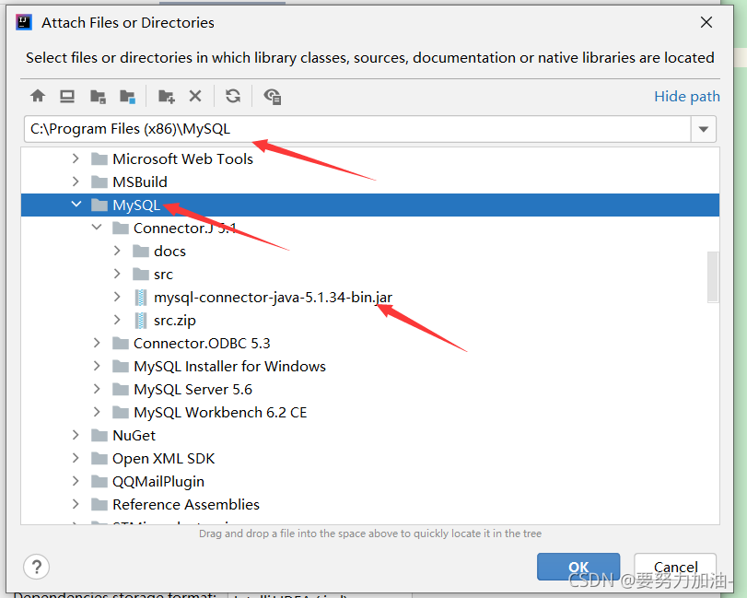Expand Connector.ODBC 5.3 folder chevron
This screenshot has width=747, height=598.
(x=97, y=343)
